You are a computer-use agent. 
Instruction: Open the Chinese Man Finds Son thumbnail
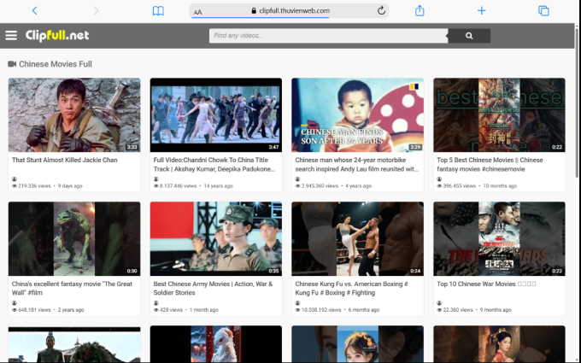(357, 114)
